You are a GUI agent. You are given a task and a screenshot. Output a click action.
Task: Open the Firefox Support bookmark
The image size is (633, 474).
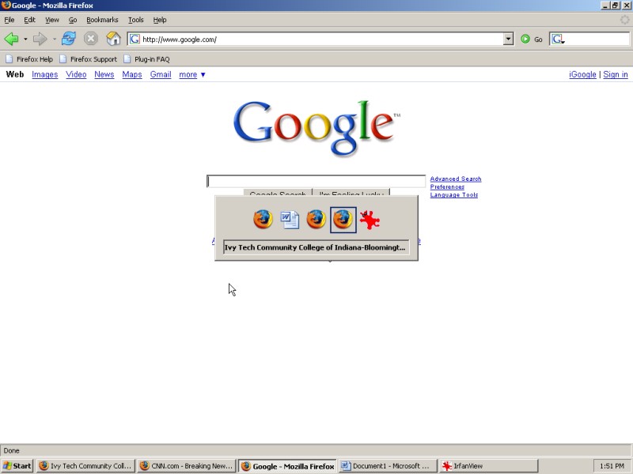tap(88, 59)
